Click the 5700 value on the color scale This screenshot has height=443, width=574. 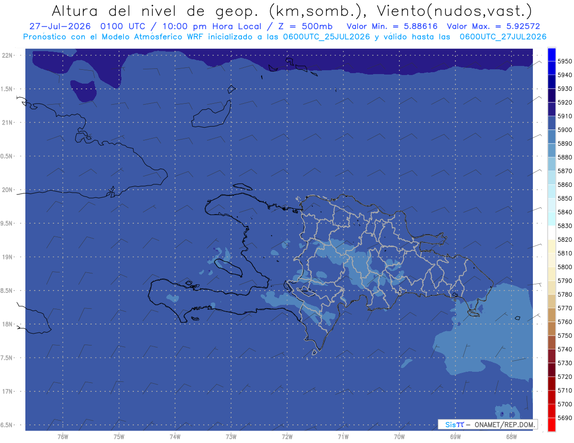point(564,404)
